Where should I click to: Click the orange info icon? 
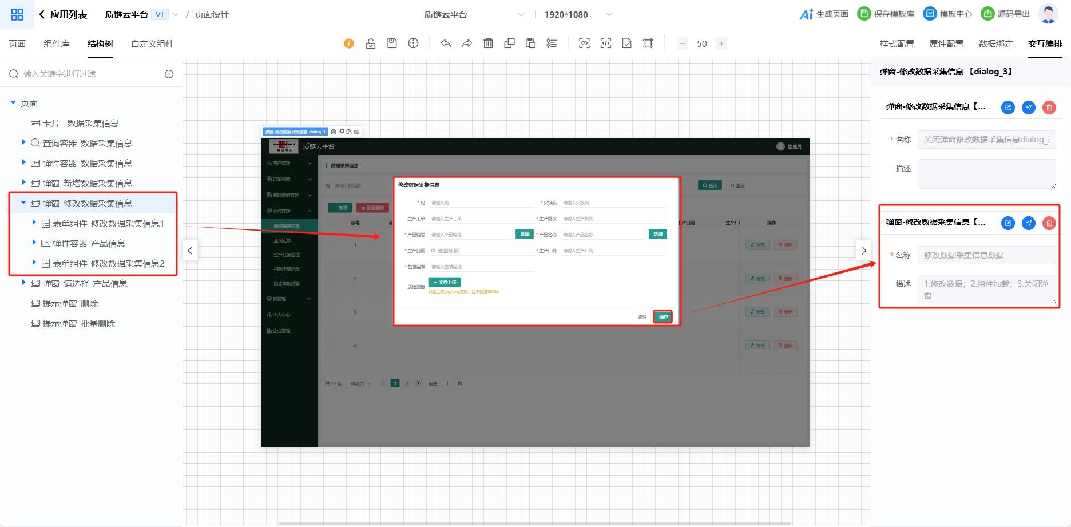point(349,43)
